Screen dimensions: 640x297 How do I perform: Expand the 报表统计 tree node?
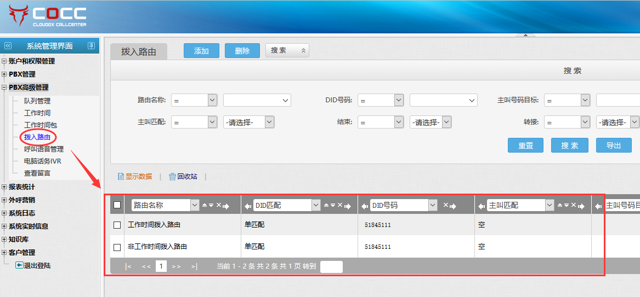(4, 187)
